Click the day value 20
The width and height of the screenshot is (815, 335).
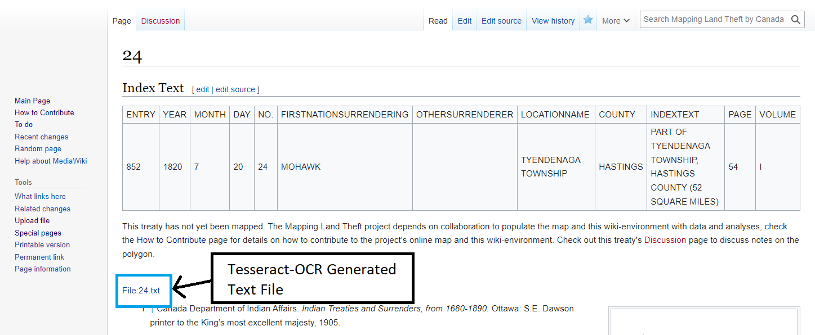(238, 167)
